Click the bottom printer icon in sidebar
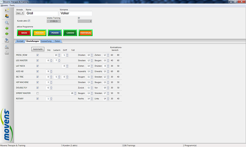The height and width of the screenshot is (147, 246). 7,52
